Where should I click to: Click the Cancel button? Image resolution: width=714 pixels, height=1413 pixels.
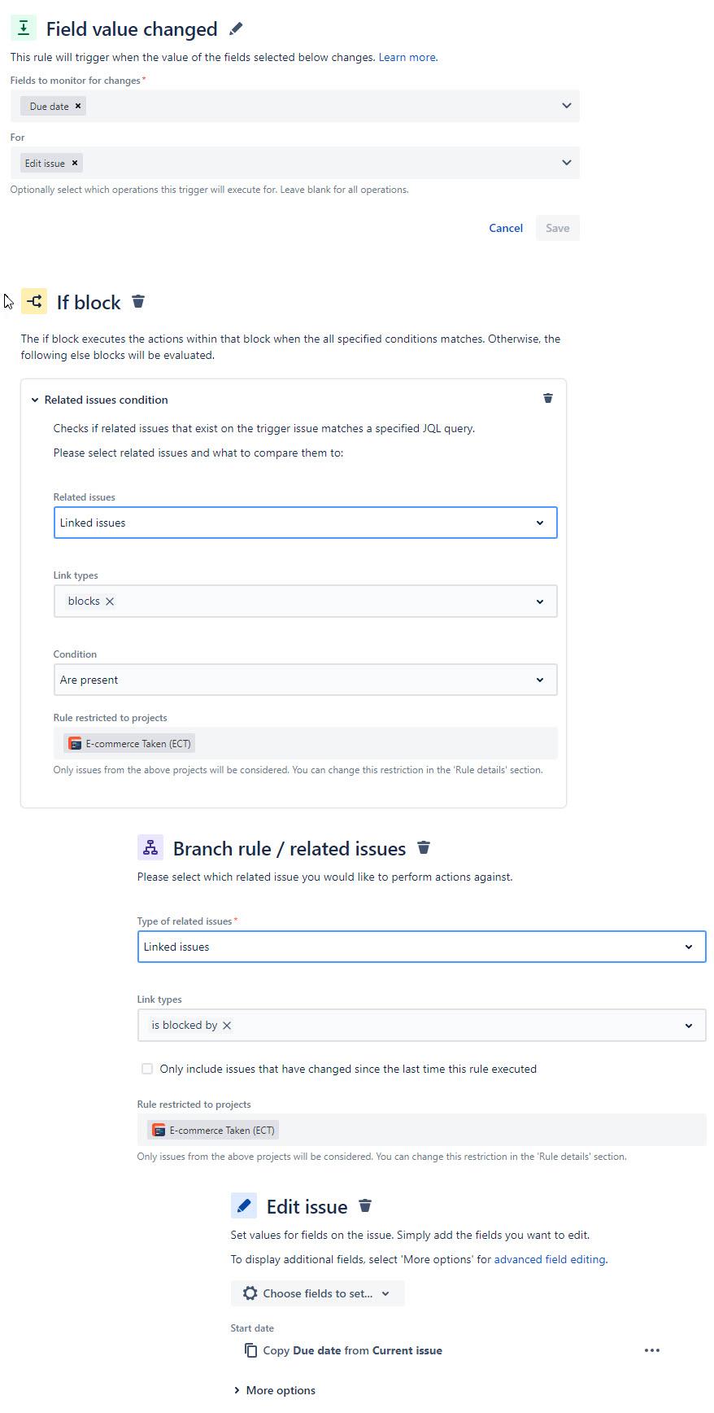point(506,228)
